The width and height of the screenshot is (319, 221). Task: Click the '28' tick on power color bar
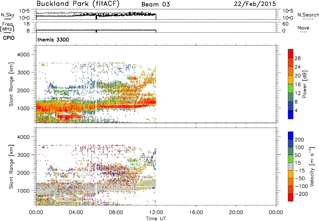[x=297, y=58]
